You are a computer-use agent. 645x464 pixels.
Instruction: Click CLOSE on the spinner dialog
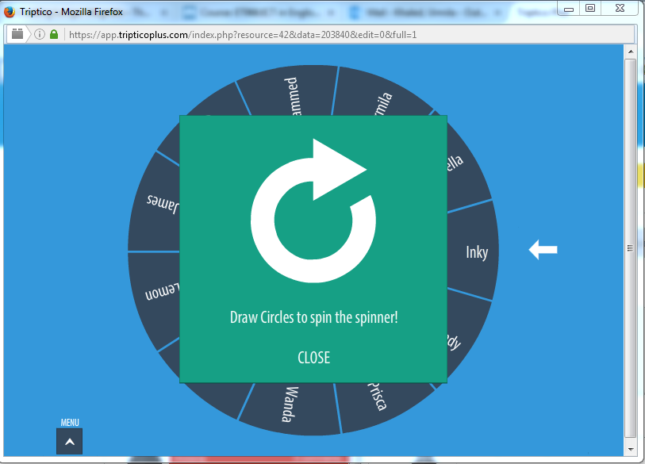(x=313, y=358)
